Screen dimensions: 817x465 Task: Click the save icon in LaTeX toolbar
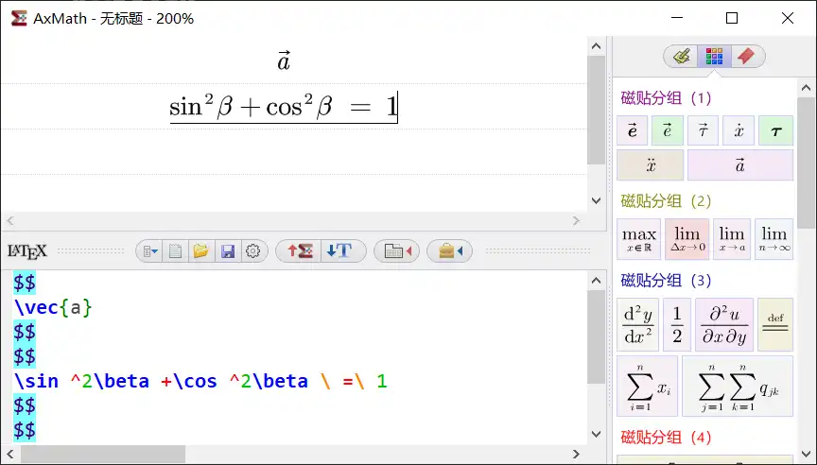point(227,251)
